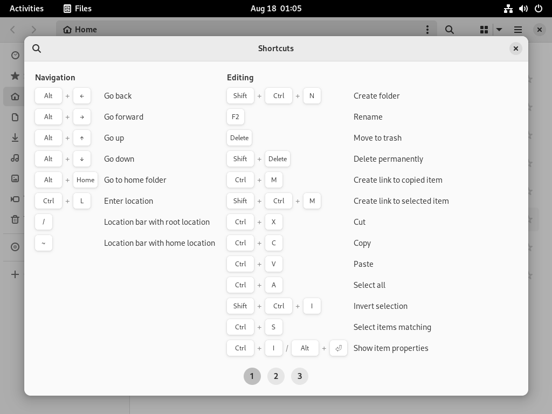Open Trash from the Files sidebar
Image resolution: width=552 pixels, height=414 pixels.
click(15, 220)
